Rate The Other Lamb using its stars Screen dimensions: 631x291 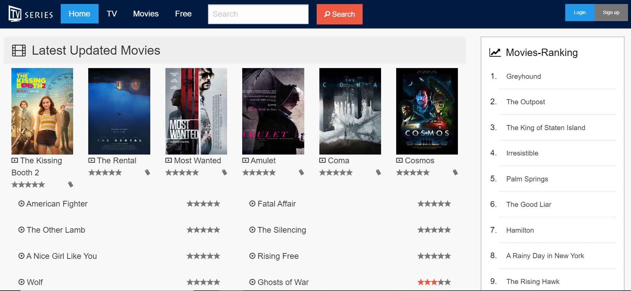tap(203, 230)
